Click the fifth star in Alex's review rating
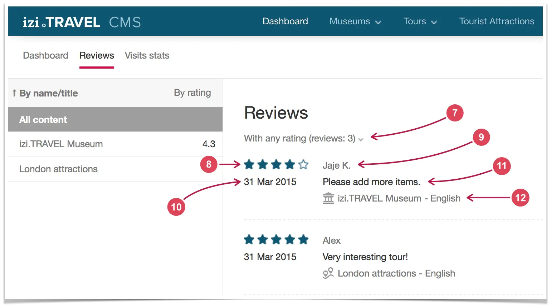Screen dimensions: 551x308 [303, 239]
